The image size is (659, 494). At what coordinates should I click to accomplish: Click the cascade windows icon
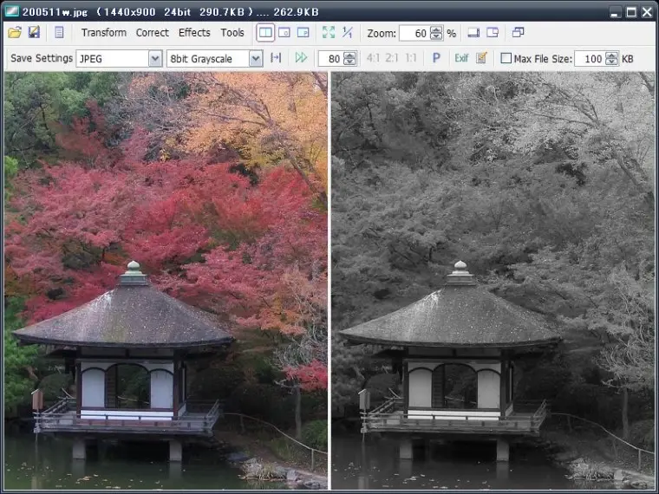coord(519,32)
